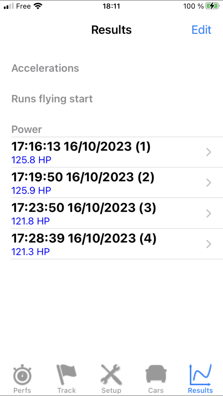The height and width of the screenshot is (396, 223).
Task: Tap the Wi-Fi status icon
Action: (38, 6)
